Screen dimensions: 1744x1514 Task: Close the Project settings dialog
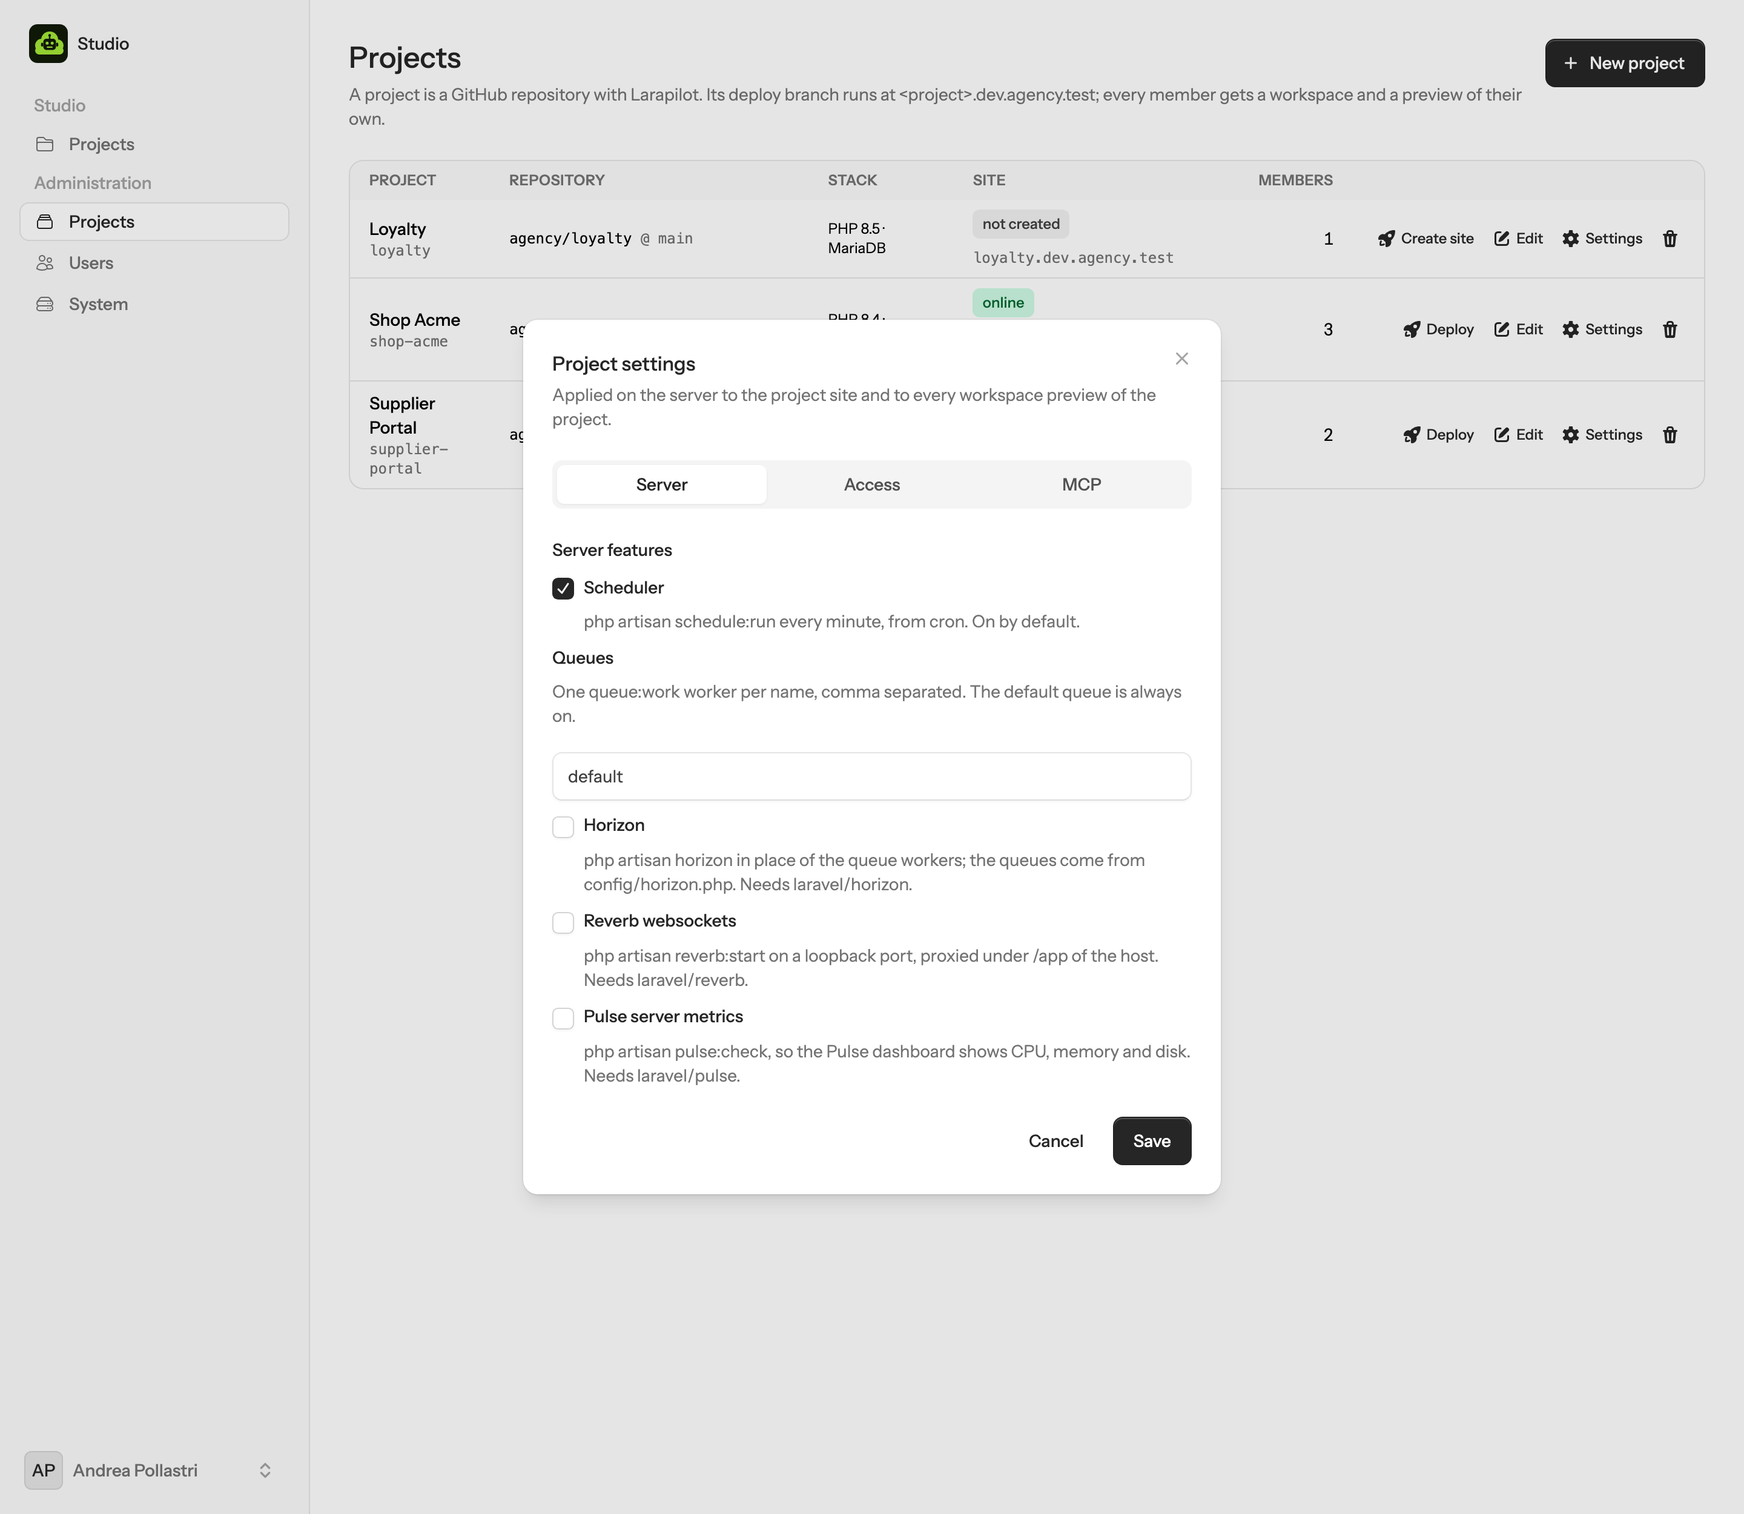[1181, 359]
